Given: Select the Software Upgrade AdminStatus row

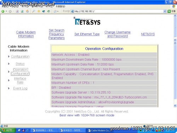Looking at the screenshot, I should (x=104, y=102).
